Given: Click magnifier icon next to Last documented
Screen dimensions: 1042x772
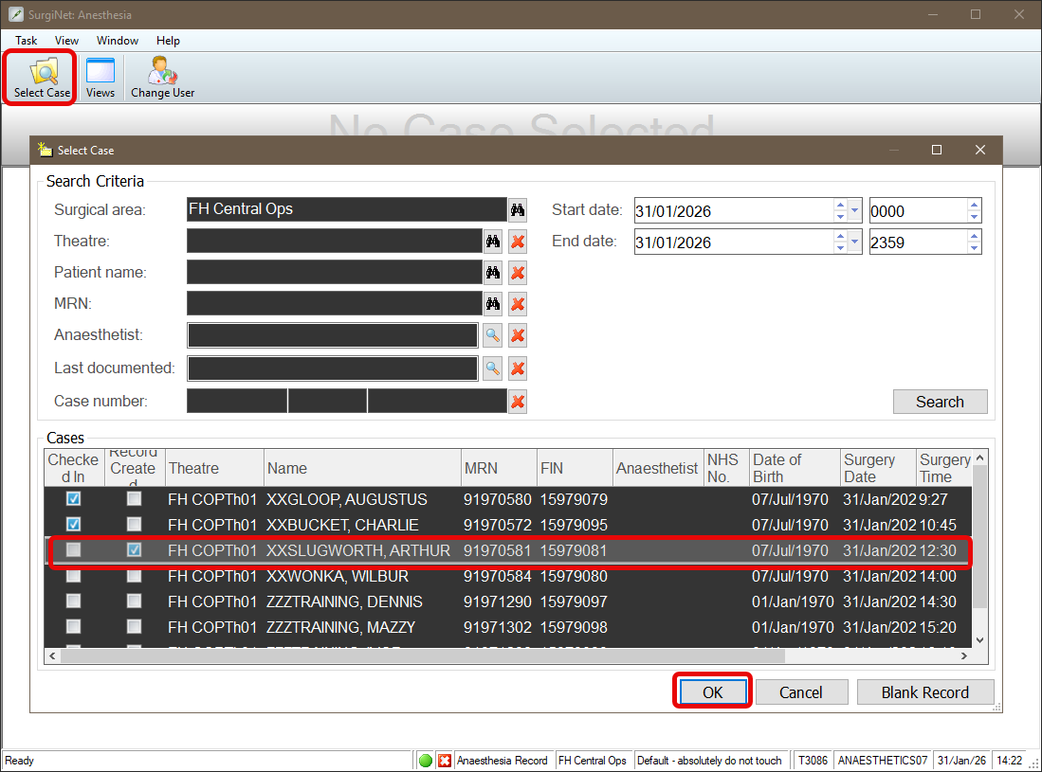Looking at the screenshot, I should click(493, 368).
